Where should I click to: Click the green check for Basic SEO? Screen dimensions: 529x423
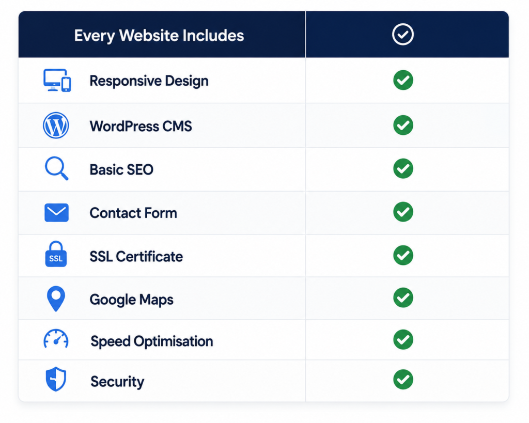[403, 168]
